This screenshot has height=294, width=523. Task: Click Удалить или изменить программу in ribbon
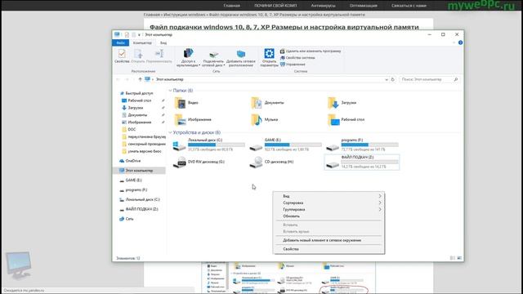click(311, 51)
